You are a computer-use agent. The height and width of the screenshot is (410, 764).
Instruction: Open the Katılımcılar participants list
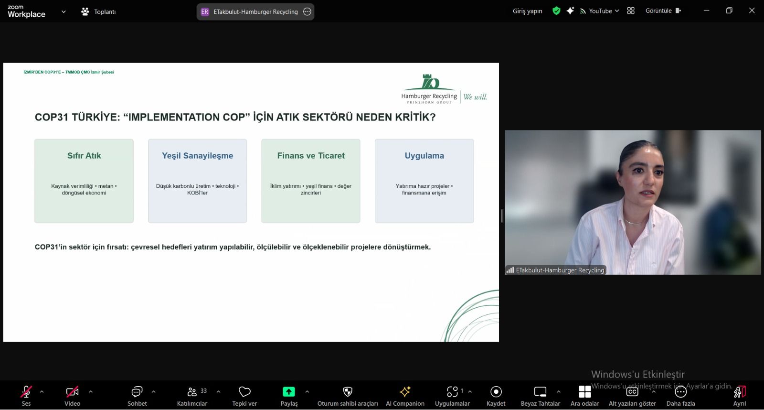click(192, 396)
